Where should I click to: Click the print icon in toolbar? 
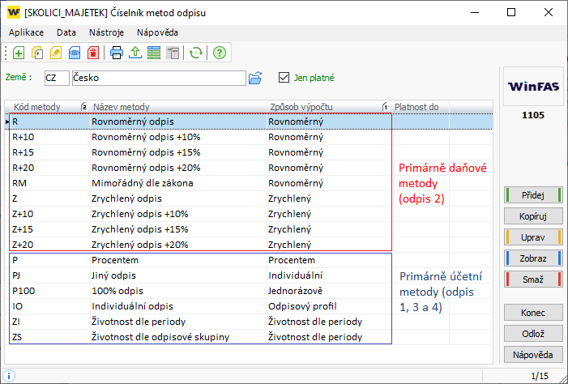click(x=117, y=53)
